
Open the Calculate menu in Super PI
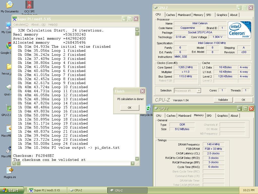[21, 25]
